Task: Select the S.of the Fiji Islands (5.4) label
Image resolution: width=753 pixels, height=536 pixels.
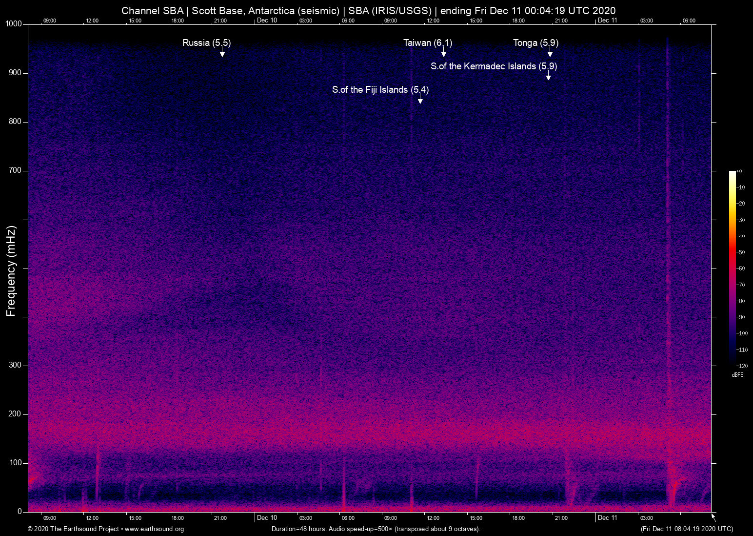Action: (x=380, y=90)
